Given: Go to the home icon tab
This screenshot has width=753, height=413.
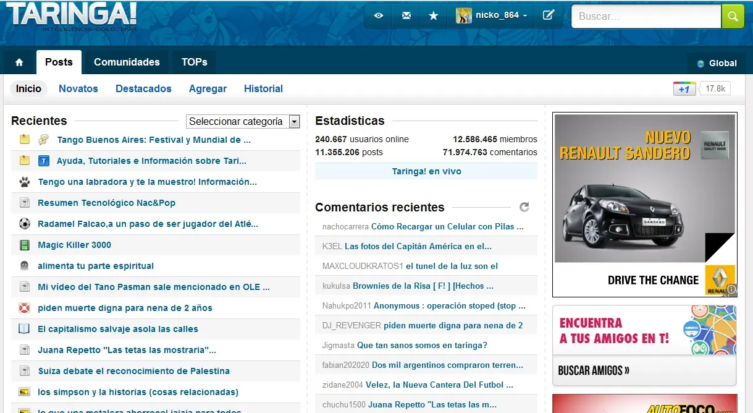Looking at the screenshot, I should (x=19, y=62).
